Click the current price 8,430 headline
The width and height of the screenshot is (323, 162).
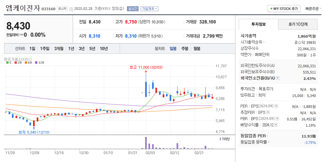pyautogui.click(x=18, y=26)
